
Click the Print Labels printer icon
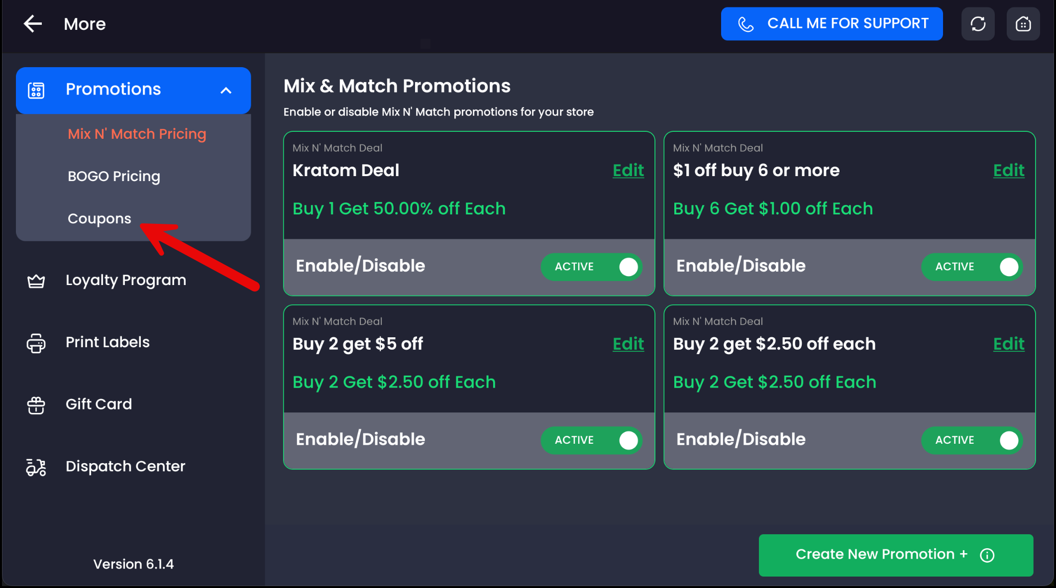35,342
